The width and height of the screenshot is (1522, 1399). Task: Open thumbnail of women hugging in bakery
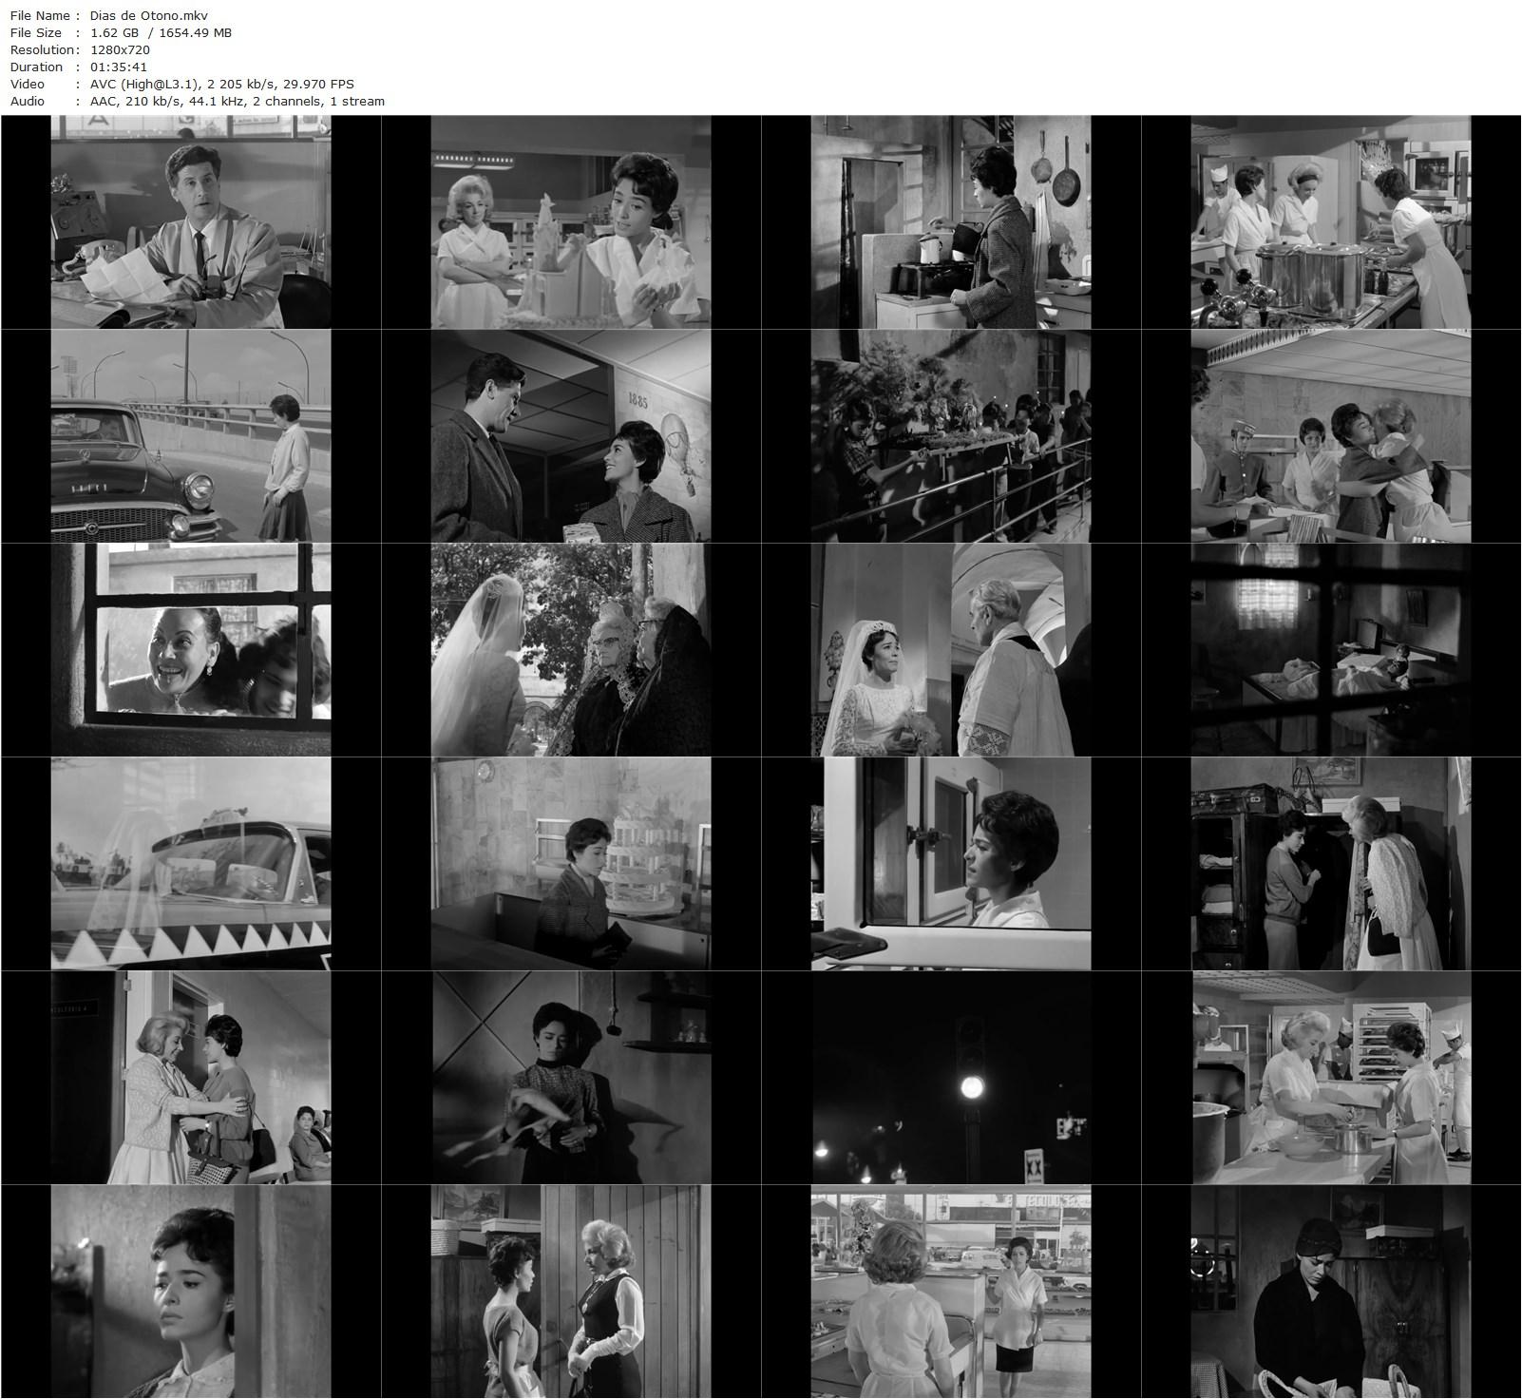pos(1330,436)
